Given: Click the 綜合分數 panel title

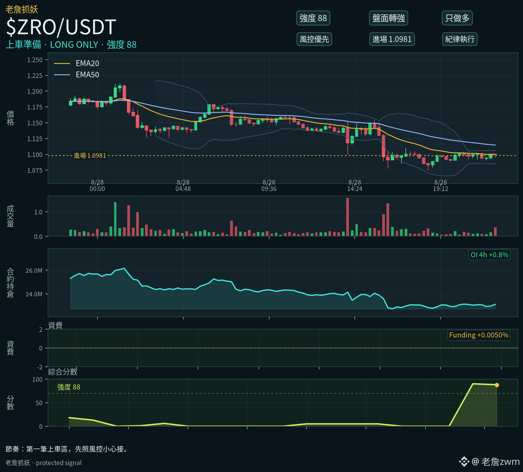Looking at the screenshot, I should point(63,372).
